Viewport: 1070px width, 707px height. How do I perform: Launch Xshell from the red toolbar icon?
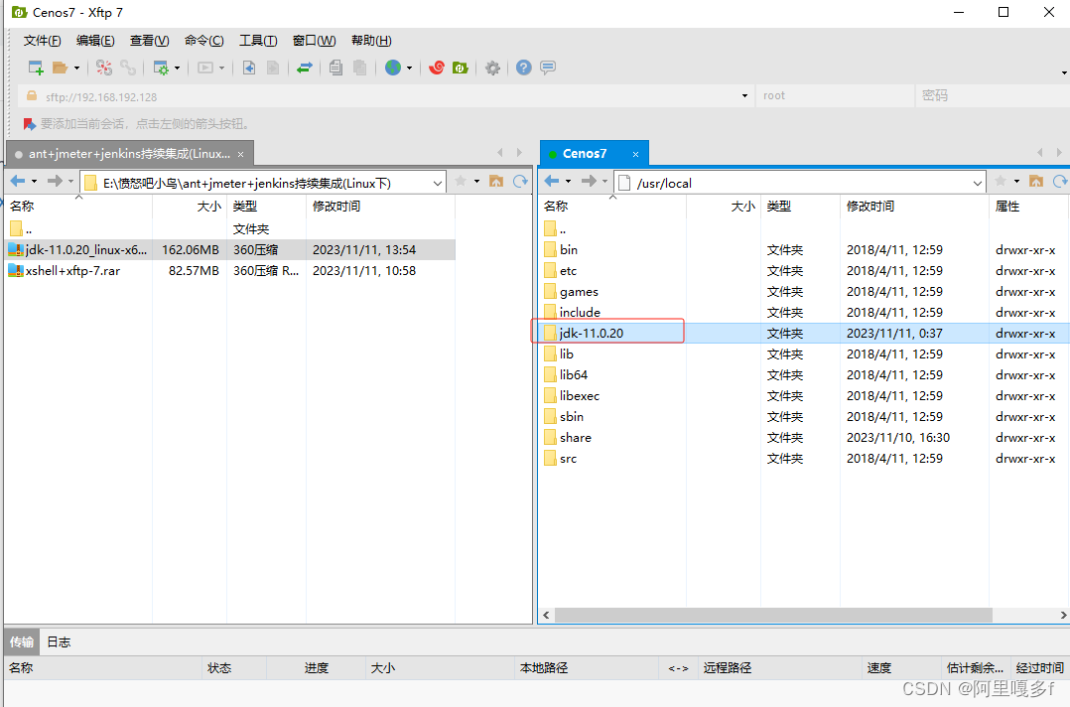tap(436, 68)
